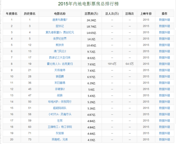Select the box office value 24.24亿

click(92, 20)
